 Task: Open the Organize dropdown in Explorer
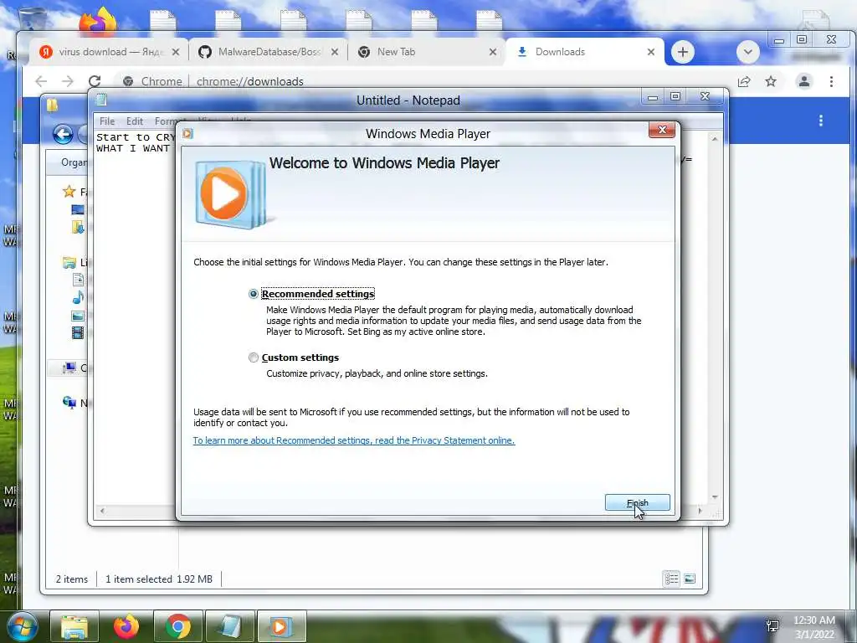click(x=74, y=162)
